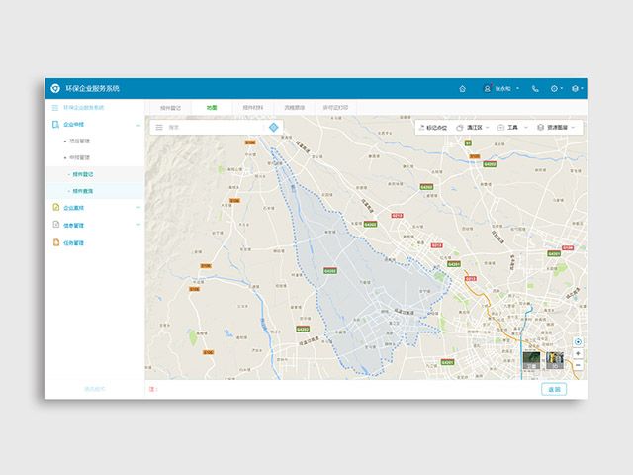Screen dimensions: 633x475
Task: Open the map search hamburger menu
Action: [x=159, y=127]
